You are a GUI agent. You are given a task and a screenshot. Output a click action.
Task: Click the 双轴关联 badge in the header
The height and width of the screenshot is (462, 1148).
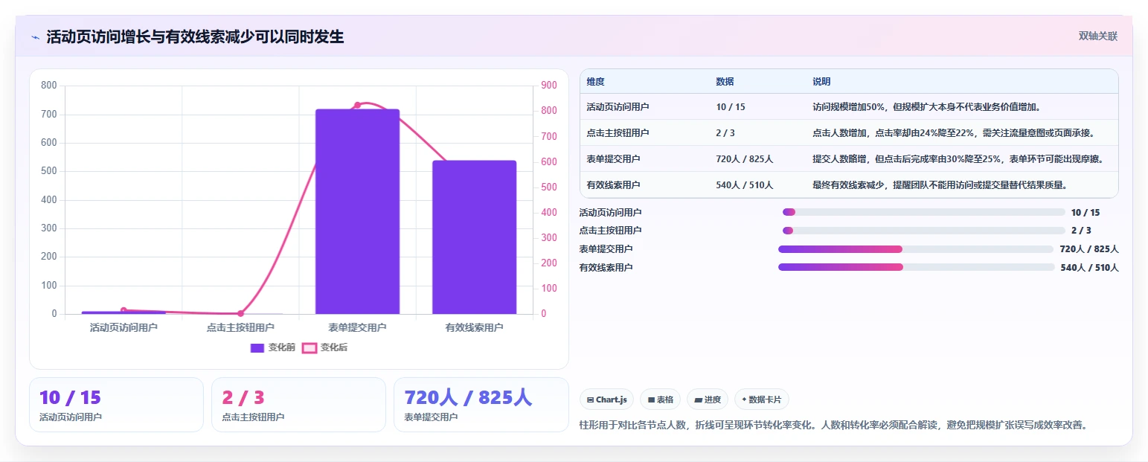pos(1098,36)
